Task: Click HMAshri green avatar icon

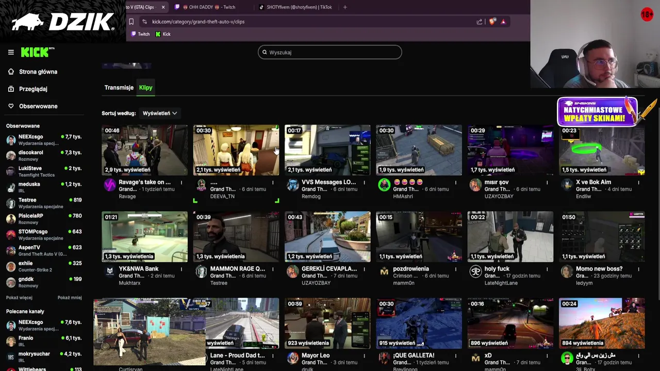Action: pyautogui.click(x=384, y=185)
